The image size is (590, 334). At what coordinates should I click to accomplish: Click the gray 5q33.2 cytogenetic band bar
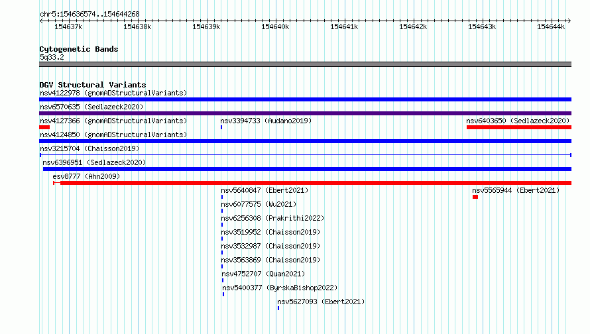pyautogui.click(x=305, y=64)
